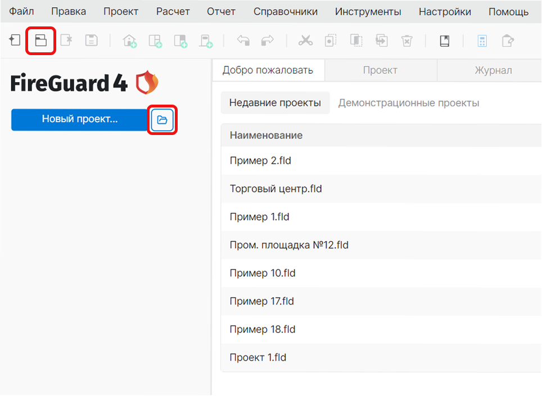Click the Наименование column header

tap(381, 135)
